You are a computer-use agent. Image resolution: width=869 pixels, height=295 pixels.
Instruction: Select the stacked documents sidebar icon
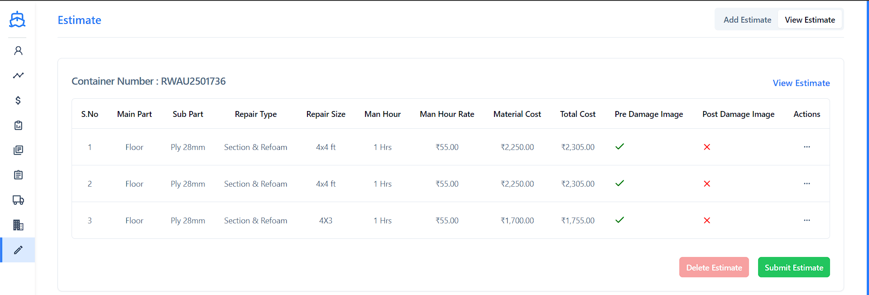tap(18, 150)
